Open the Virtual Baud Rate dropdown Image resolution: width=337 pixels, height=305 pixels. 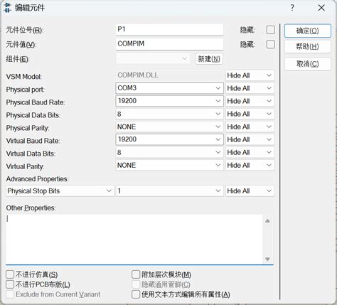[x=169, y=139]
